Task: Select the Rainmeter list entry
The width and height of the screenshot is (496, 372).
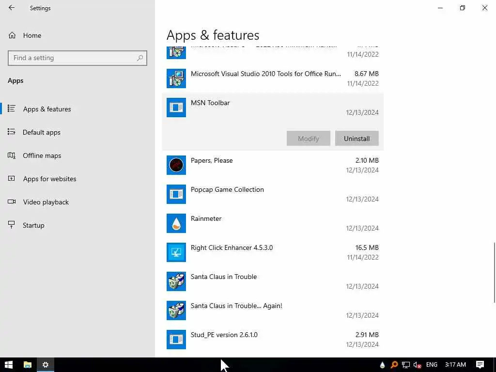Action: (x=273, y=223)
